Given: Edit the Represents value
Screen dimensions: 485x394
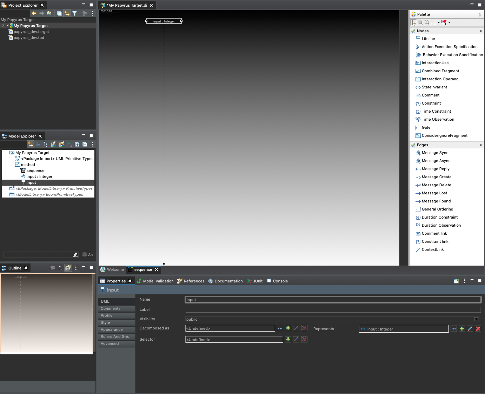Looking at the screenshot, I should tap(470, 329).
